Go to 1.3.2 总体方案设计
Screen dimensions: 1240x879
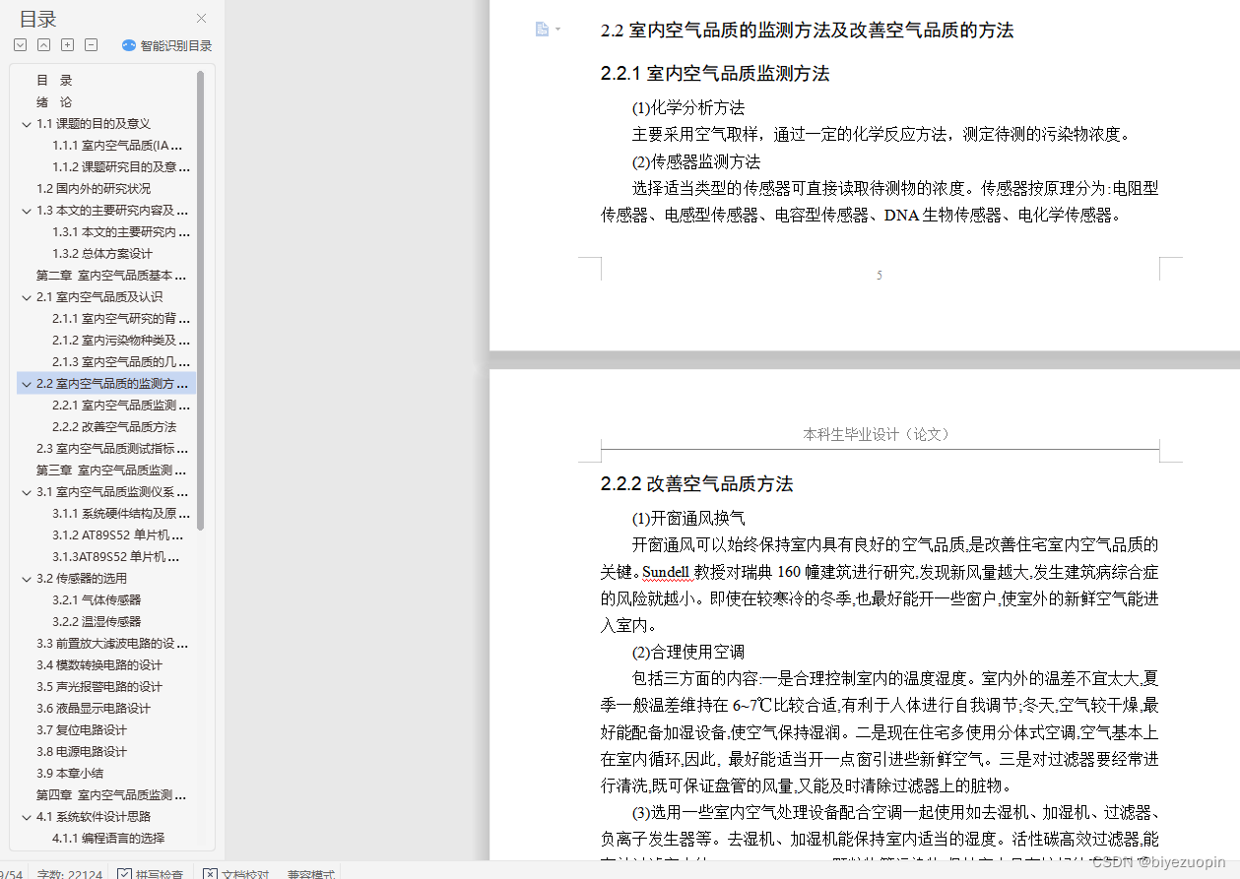click(x=102, y=254)
